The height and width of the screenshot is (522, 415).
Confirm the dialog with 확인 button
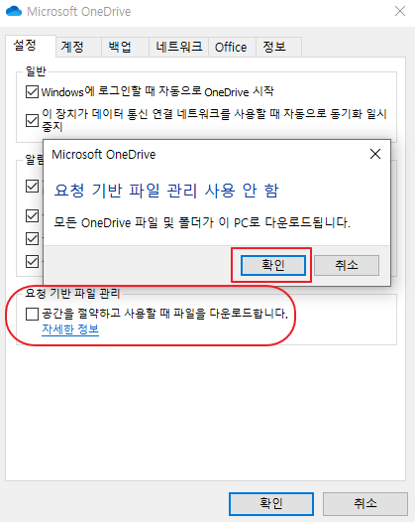point(273,265)
